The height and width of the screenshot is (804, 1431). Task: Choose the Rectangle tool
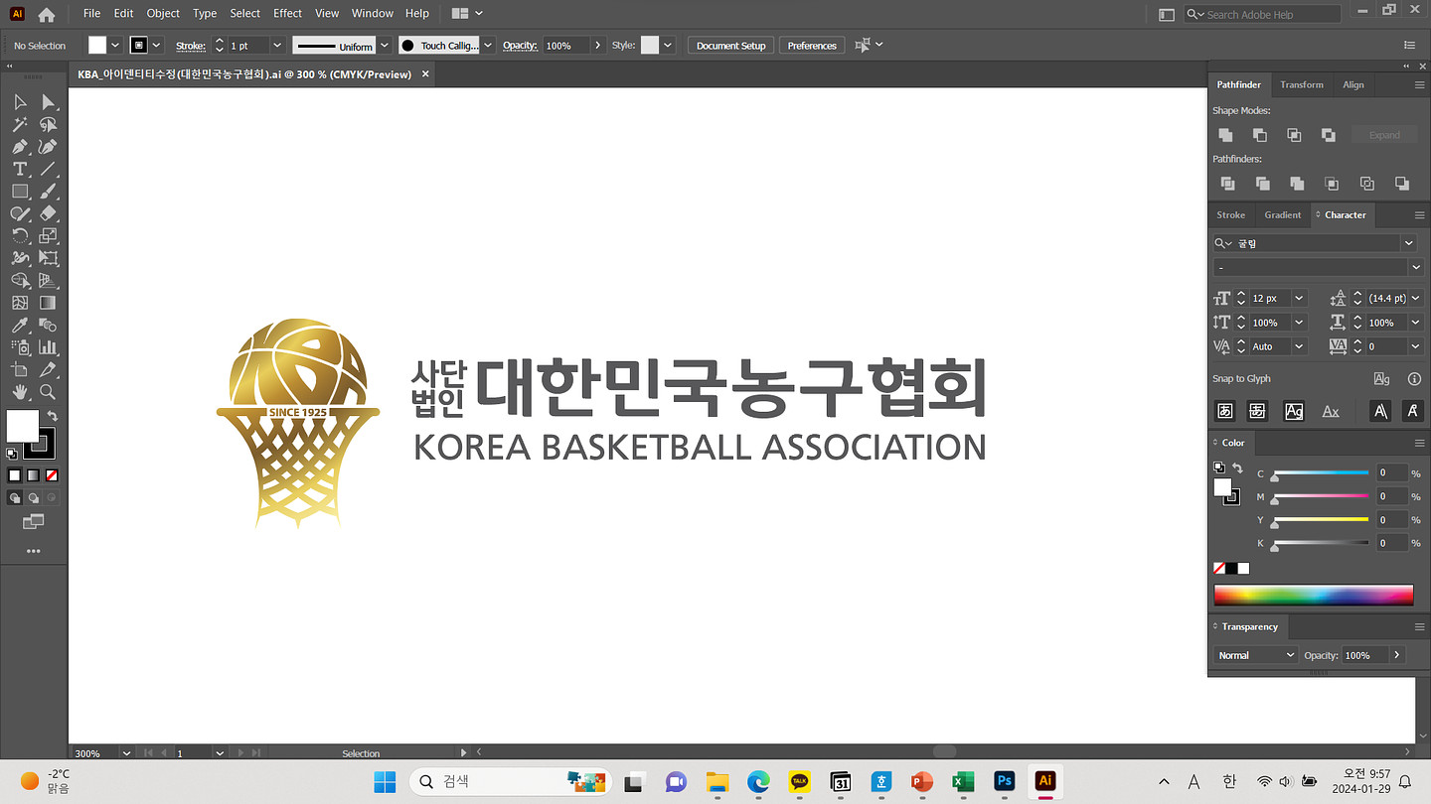pyautogui.click(x=20, y=192)
